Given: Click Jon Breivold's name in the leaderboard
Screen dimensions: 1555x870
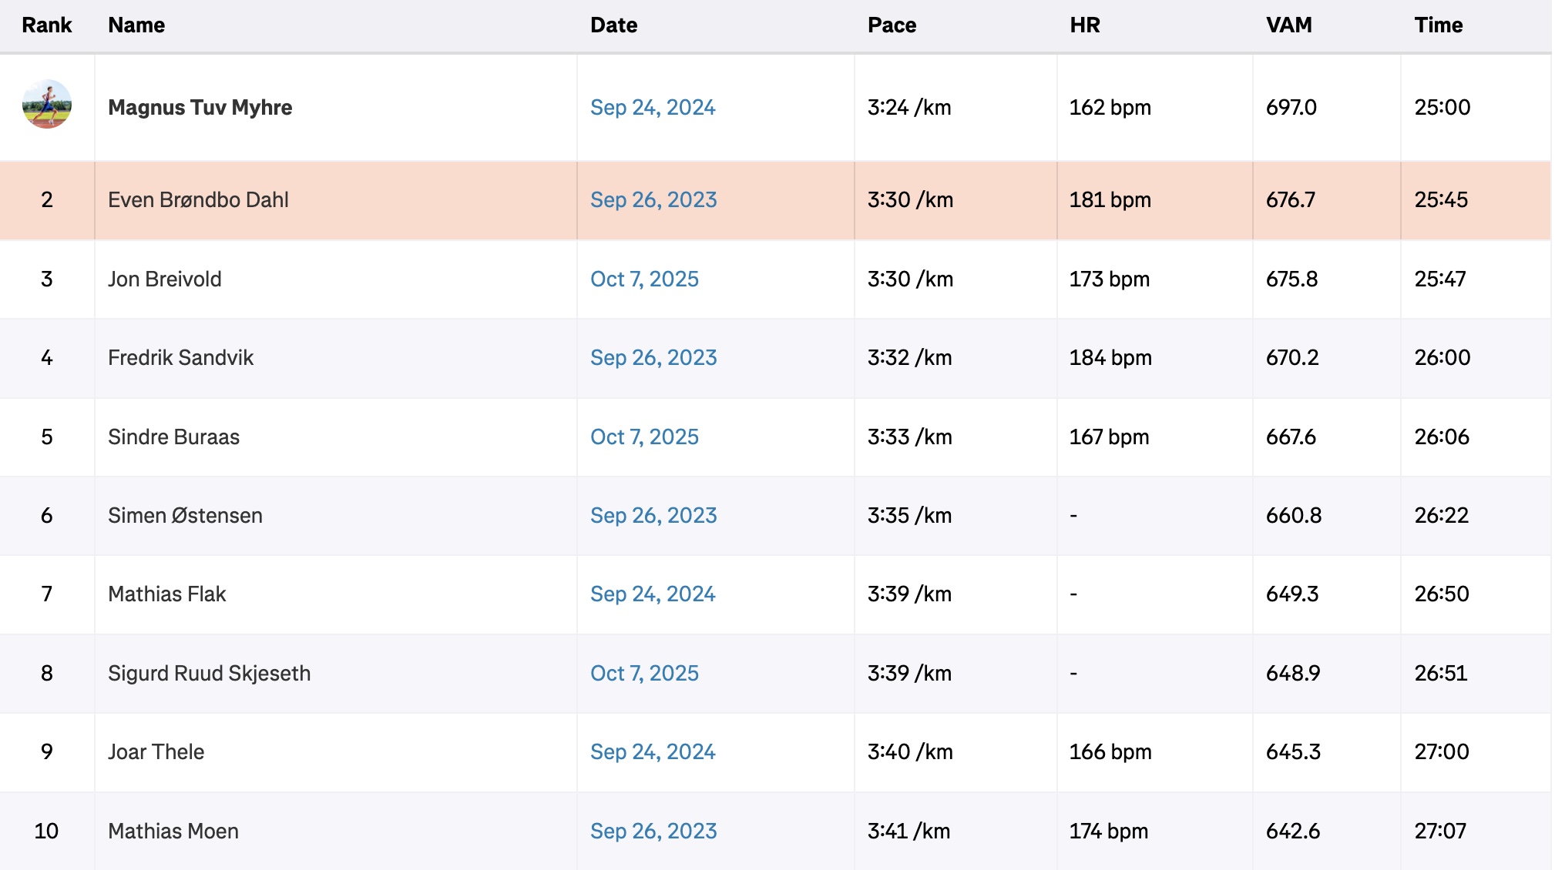Looking at the screenshot, I should tap(164, 279).
